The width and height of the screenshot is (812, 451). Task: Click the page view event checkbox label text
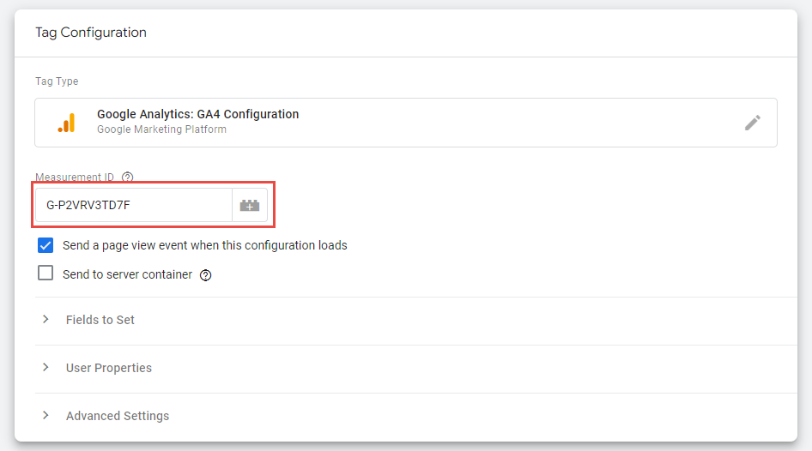tap(204, 245)
